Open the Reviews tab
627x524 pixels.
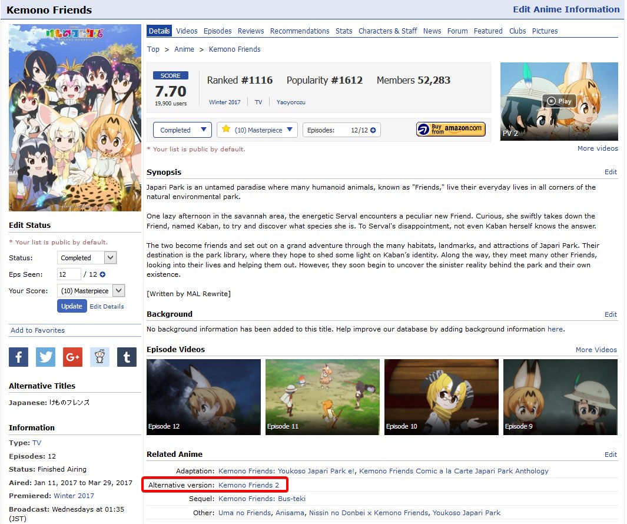[250, 31]
